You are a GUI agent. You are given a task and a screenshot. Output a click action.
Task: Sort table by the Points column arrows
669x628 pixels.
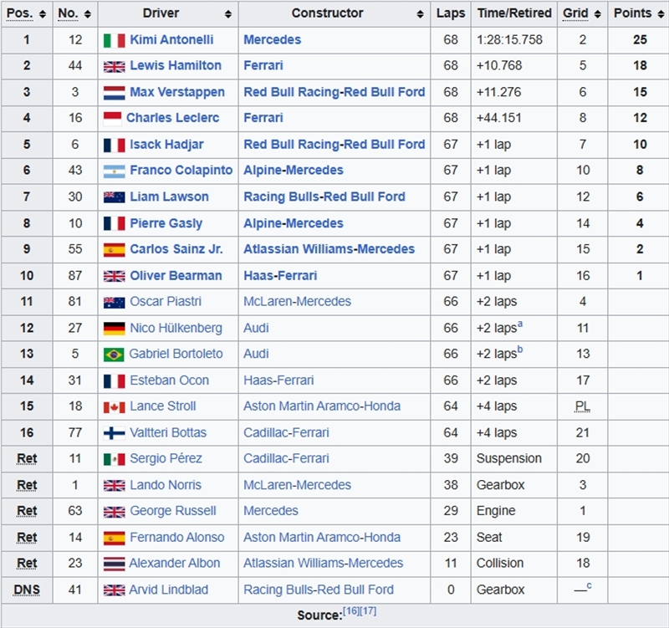661,14
